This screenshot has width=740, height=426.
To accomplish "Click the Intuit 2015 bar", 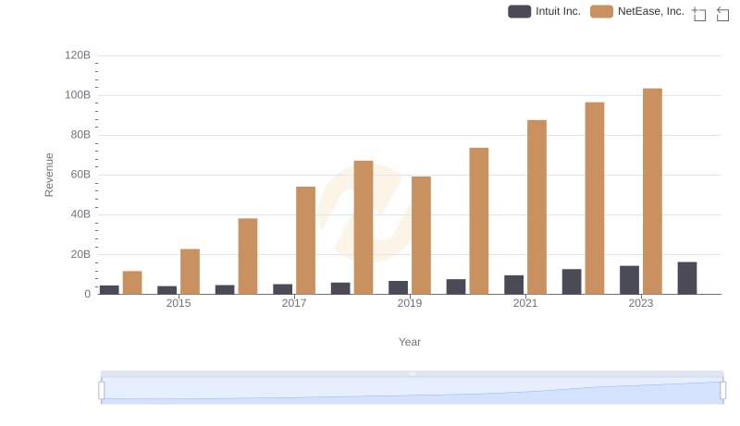I will 167,290.
